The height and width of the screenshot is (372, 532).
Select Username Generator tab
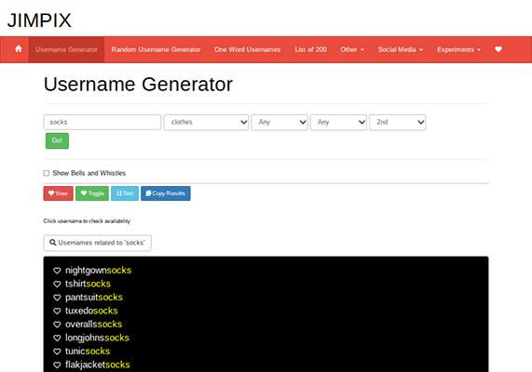[66, 49]
